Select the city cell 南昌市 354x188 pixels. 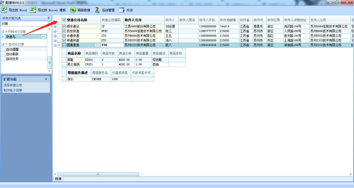pyautogui.click(x=259, y=26)
